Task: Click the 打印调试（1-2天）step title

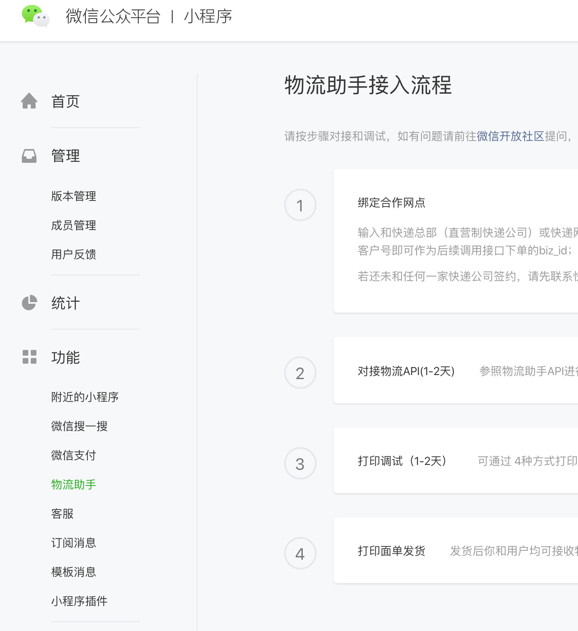Action: [403, 461]
